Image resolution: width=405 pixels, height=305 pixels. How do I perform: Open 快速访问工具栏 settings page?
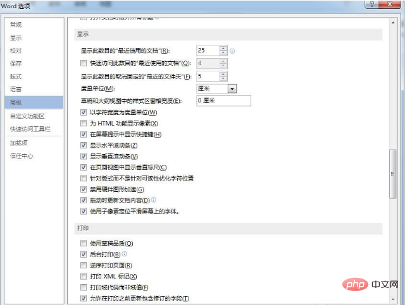pos(28,129)
